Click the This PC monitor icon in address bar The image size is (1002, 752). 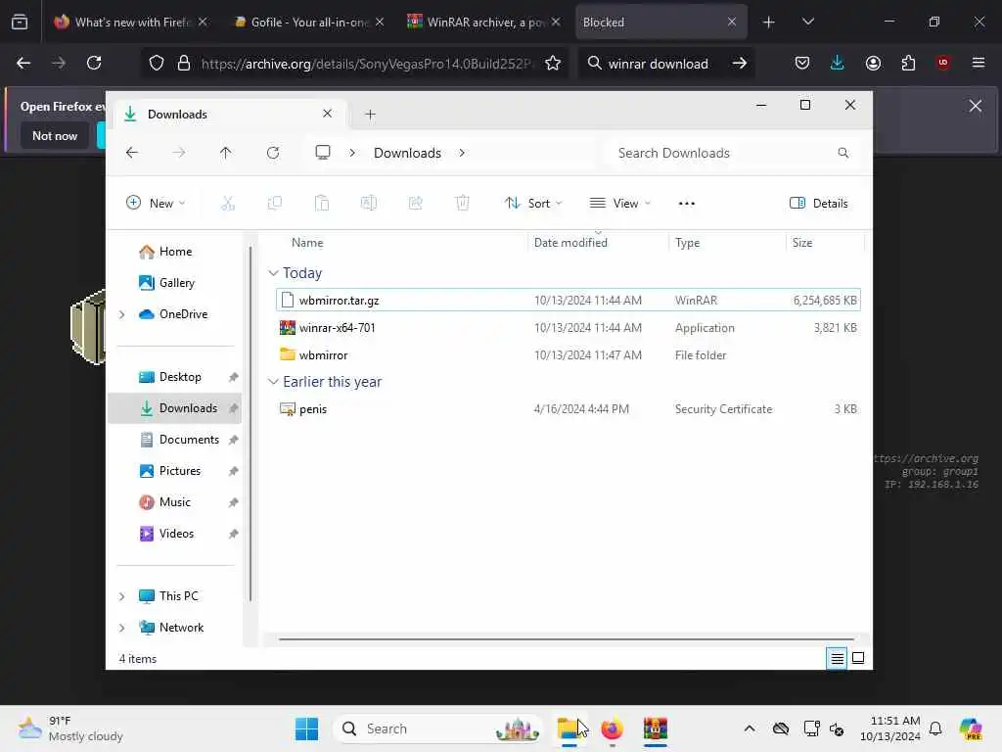(x=323, y=152)
